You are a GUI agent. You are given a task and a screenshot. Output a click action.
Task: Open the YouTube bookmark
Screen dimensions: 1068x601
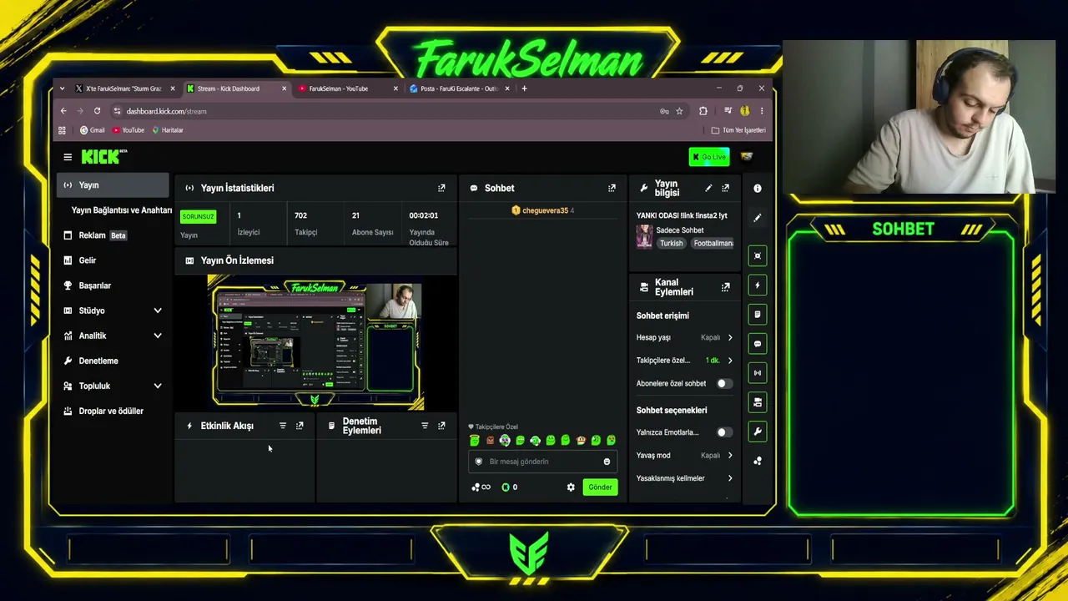[x=128, y=130]
